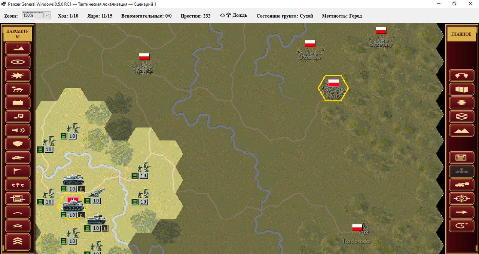Click the rain cloud weather icon
Image resolution: width=479 pixels, height=254 pixels.
225,15
